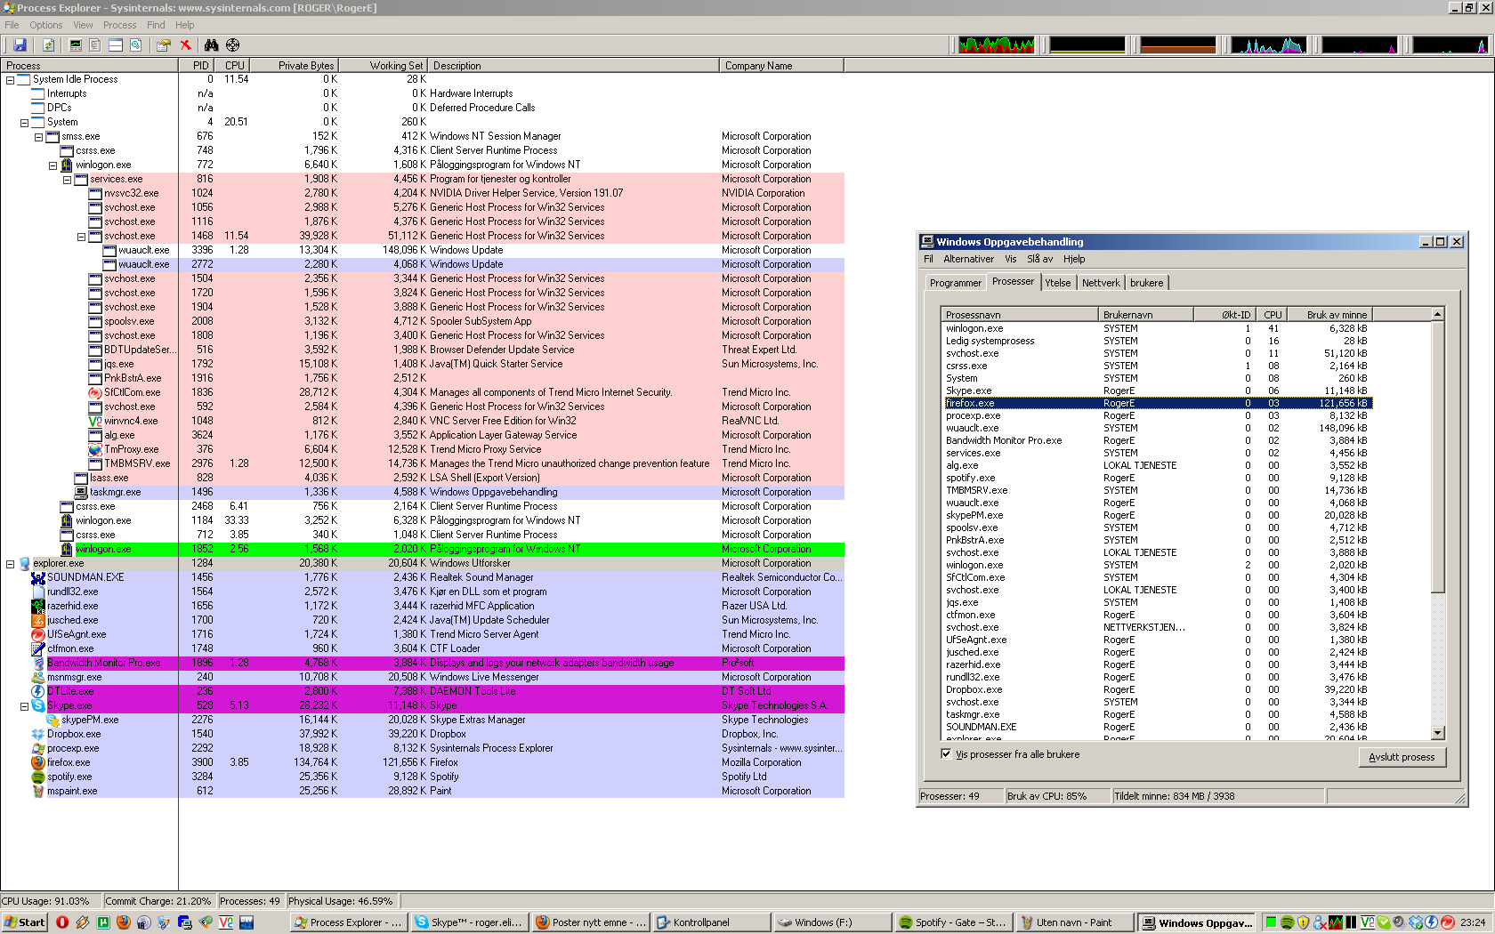
Task: Click Task Manager list scroll down arrow
Action: tap(1437, 733)
